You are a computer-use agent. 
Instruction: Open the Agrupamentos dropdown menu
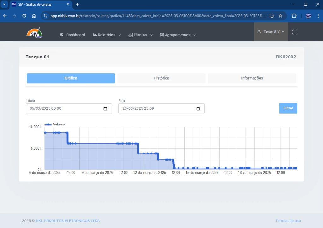point(178,35)
